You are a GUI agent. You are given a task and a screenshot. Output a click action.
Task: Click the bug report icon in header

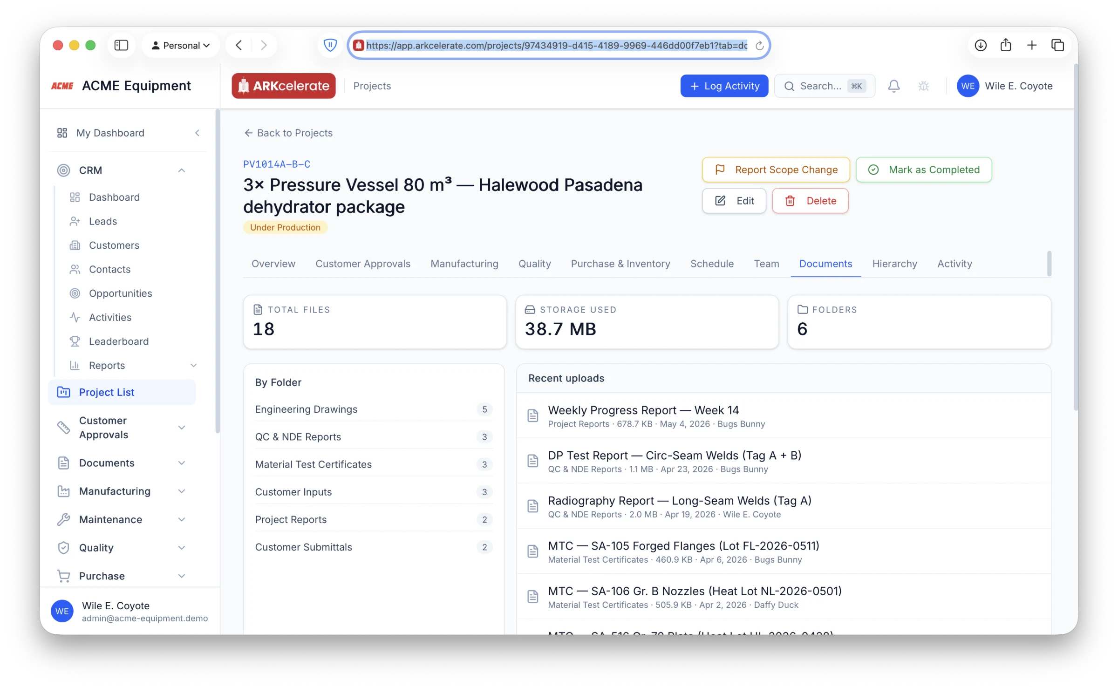[x=923, y=86]
